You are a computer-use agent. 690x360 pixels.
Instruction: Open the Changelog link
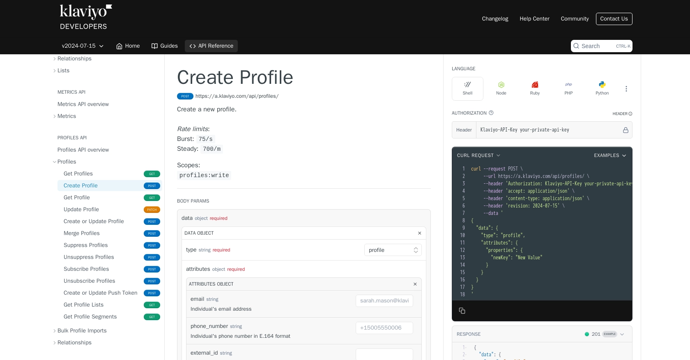pyautogui.click(x=495, y=19)
